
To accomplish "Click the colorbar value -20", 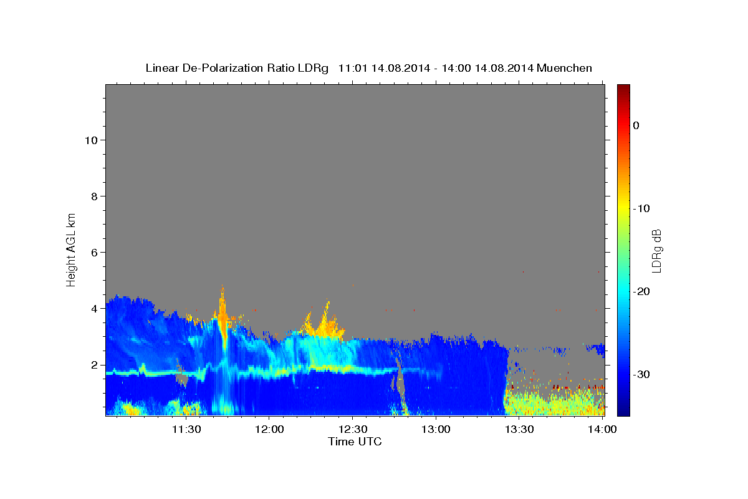I will click(641, 291).
